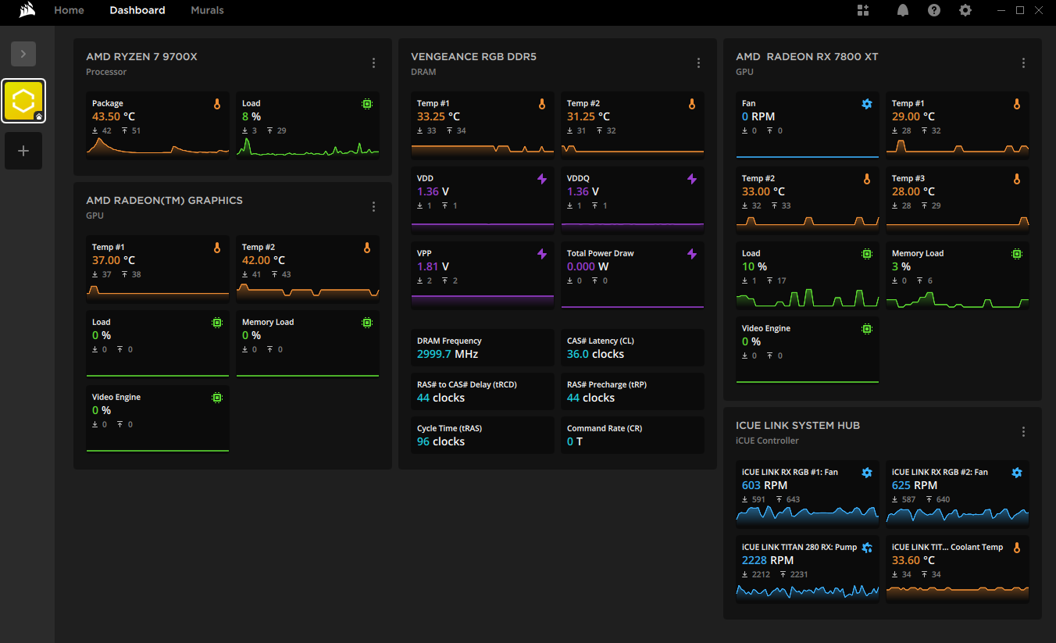Click the 2228 RPM pump reading
The height and width of the screenshot is (643, 1056).
tap(768, 560)
